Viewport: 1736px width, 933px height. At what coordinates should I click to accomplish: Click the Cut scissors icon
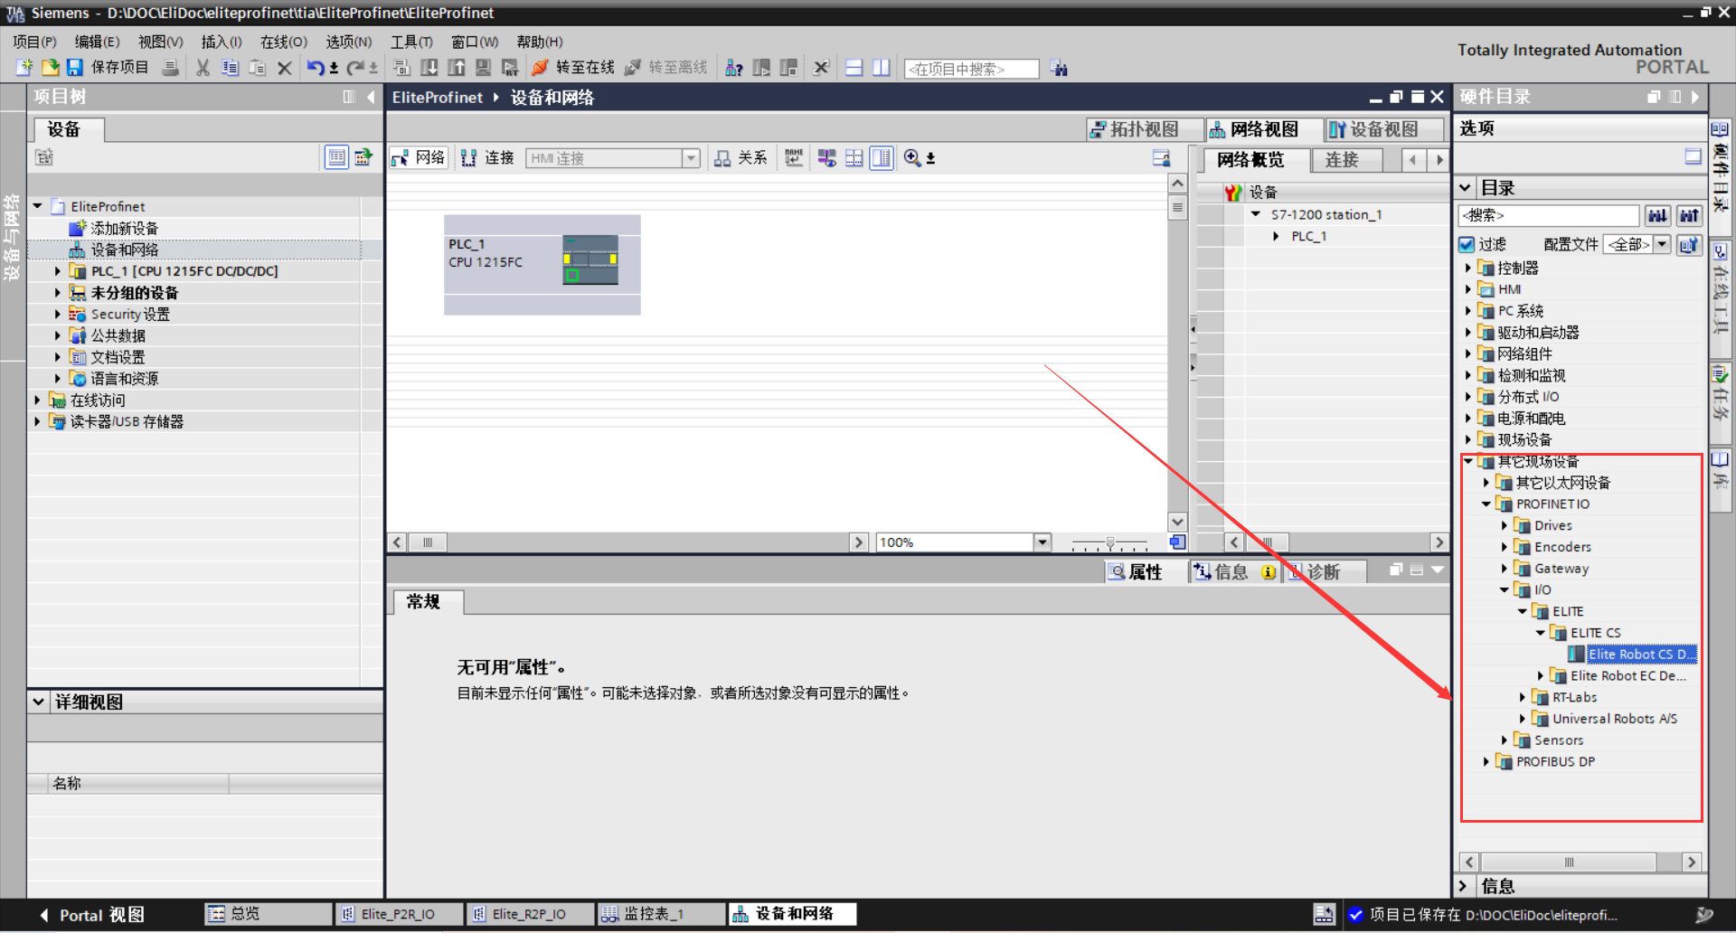pyautogui.click(x=203, y=68)
